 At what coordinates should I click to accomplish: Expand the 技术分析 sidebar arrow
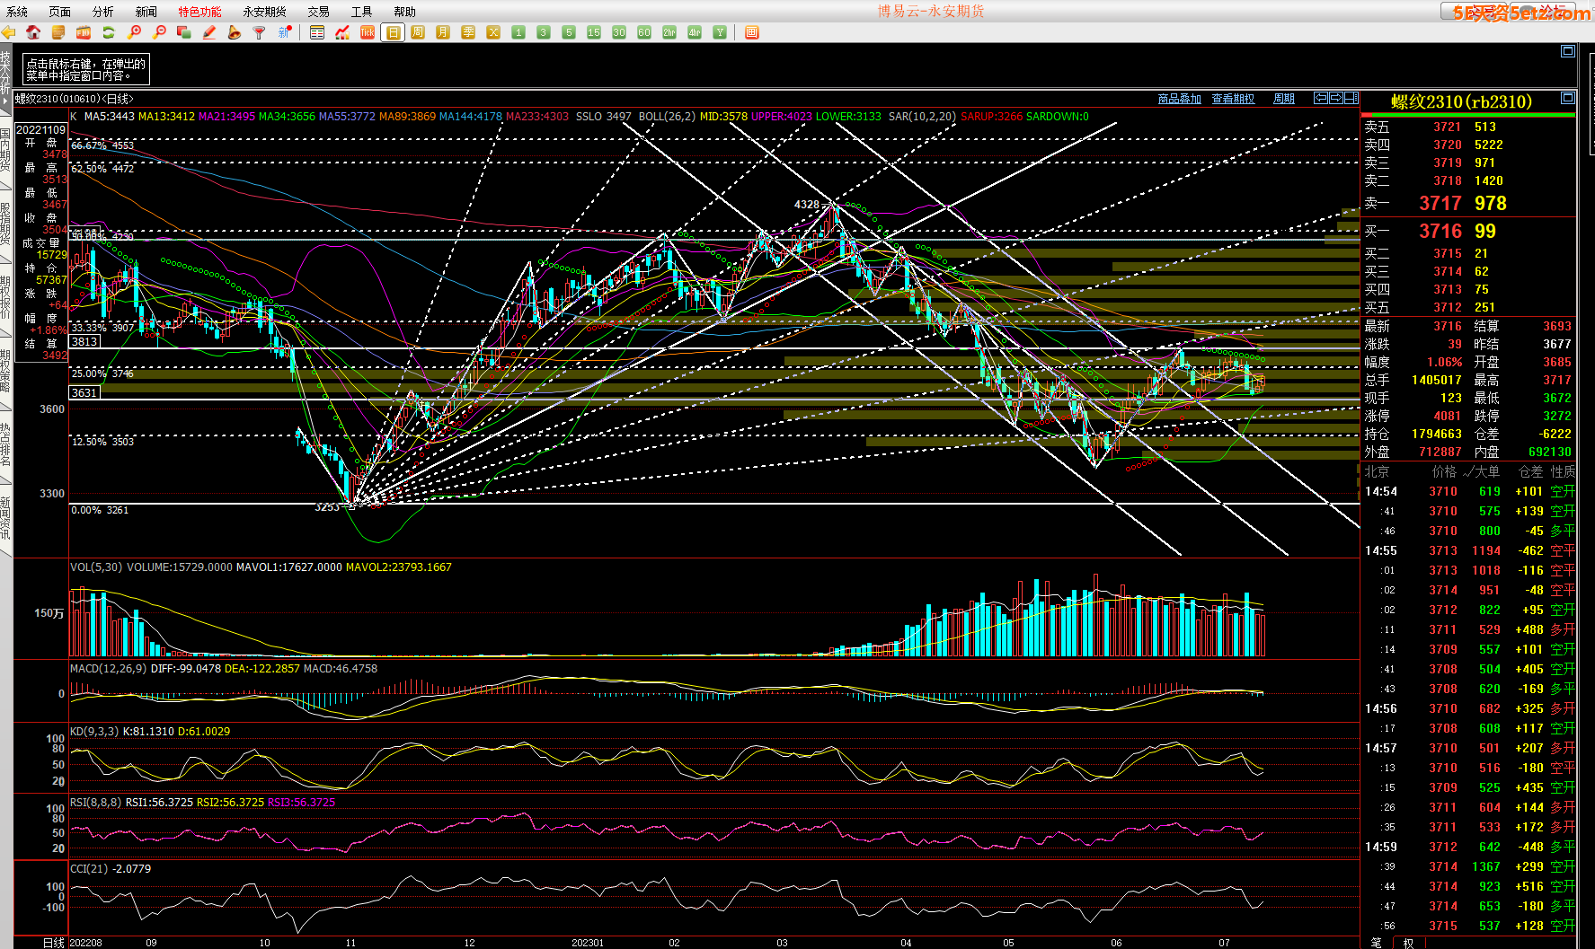click(x=5, y=102)
